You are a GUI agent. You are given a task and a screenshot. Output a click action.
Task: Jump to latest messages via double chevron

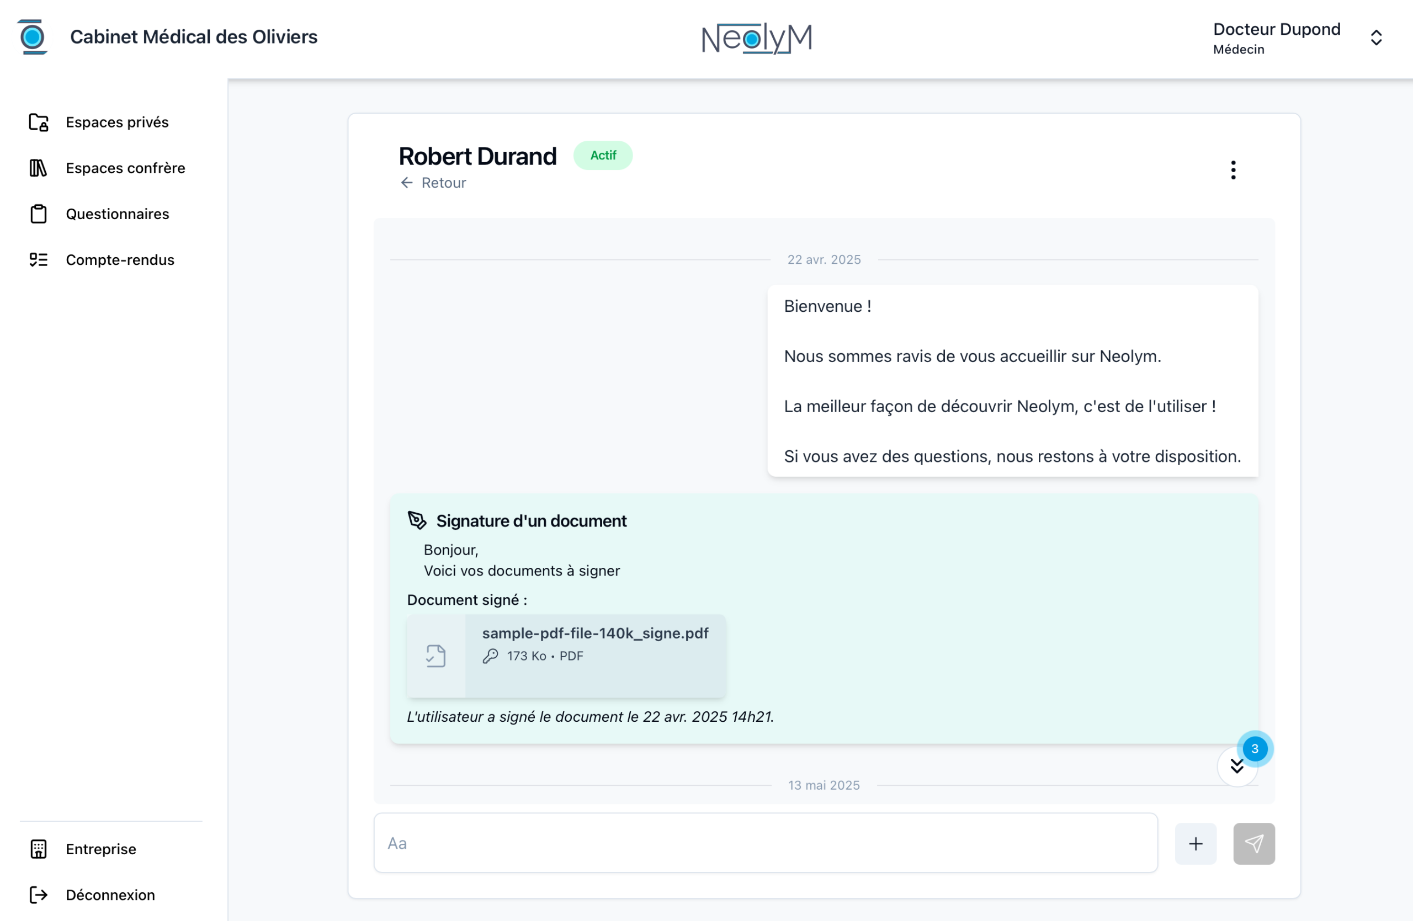click(1237, 766)
